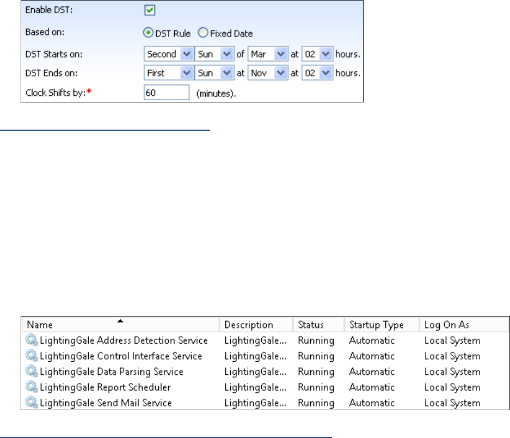Uncheck the Enable DST checkbox
Viewport: 510px width, 438px height.
pyautogui.click(x=150, y=10)
